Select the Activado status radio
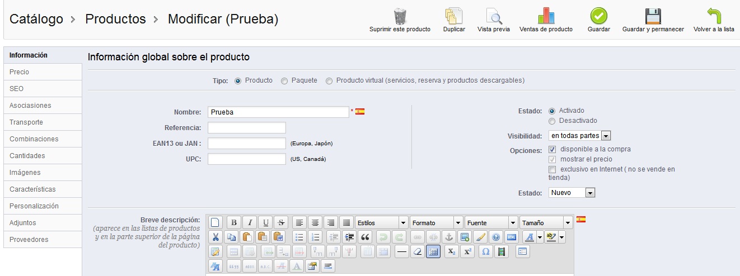 [x=552, y=111]
